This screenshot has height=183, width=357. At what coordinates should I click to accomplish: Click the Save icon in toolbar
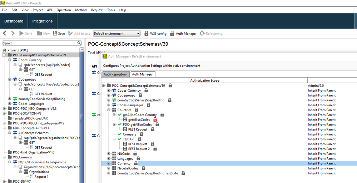coord(55,34)
